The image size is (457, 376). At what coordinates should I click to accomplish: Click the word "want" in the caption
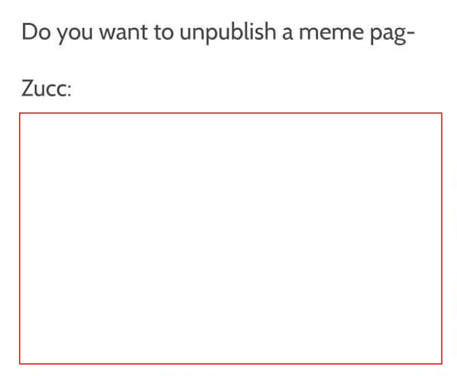click(x=124, y=32)
